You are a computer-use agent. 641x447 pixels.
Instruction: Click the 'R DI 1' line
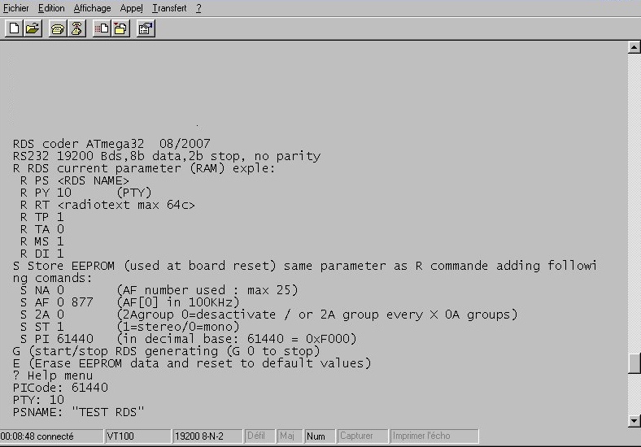coord(42,254)
